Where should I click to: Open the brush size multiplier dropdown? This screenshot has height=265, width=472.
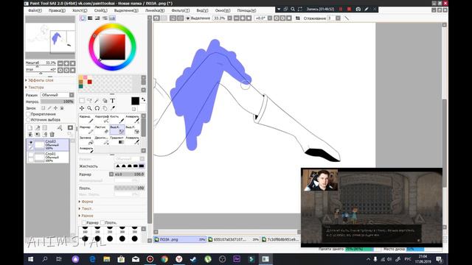(111, 174)
